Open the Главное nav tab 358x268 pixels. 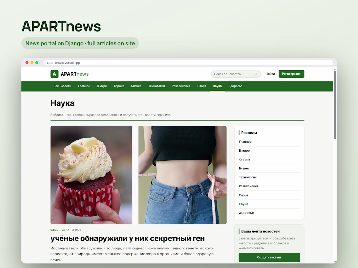point(84,86)
